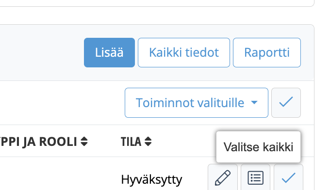Click the caret arrow in Toiminnot valituille

(x=254, y=102)
